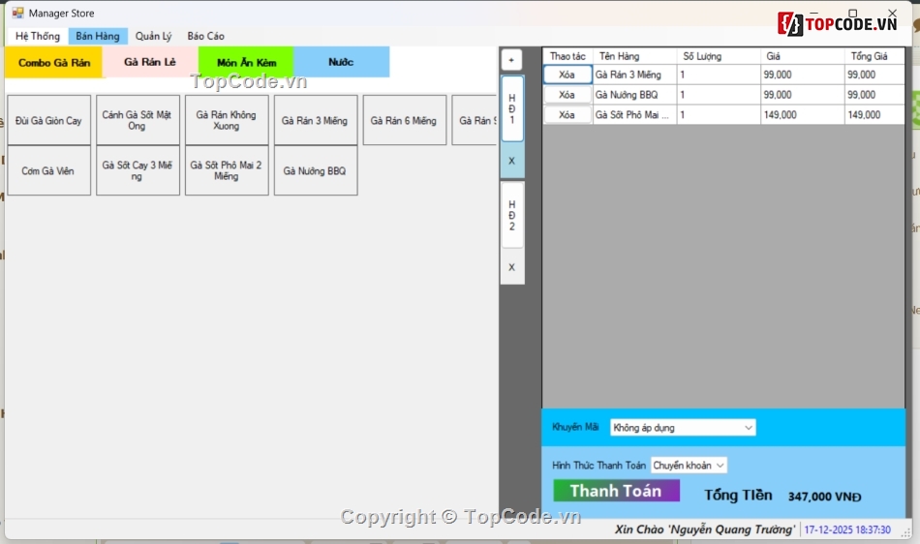The width and height of the screenshot is (920, 544).
Task: Close invoice HĐ 1 with X
Action: click(511, 161)
